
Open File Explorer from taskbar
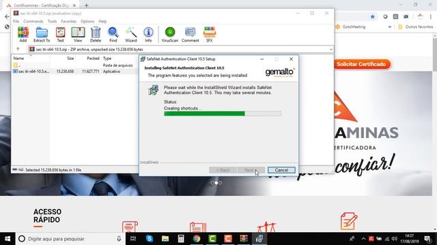(165, 239)
